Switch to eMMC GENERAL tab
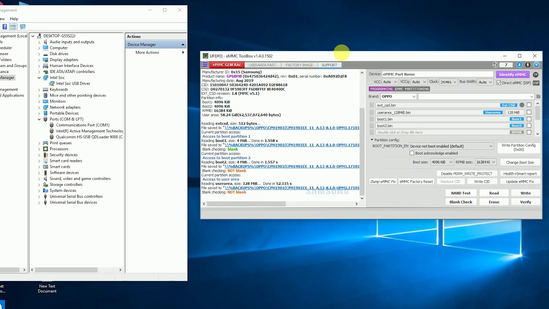This screenshot has height=309, width=549. (x=227, y=65)
